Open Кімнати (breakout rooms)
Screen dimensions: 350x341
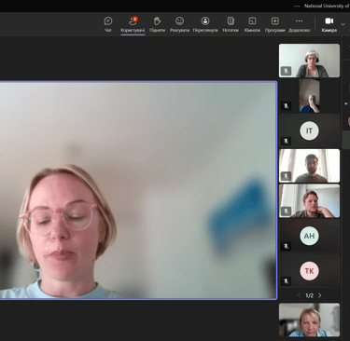click(252, 24)
